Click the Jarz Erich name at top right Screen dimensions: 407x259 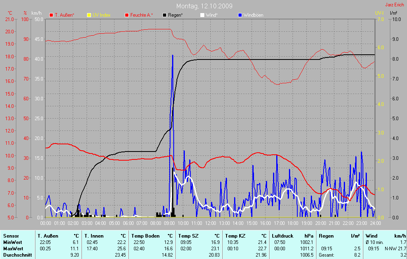[x=395, y=5]
